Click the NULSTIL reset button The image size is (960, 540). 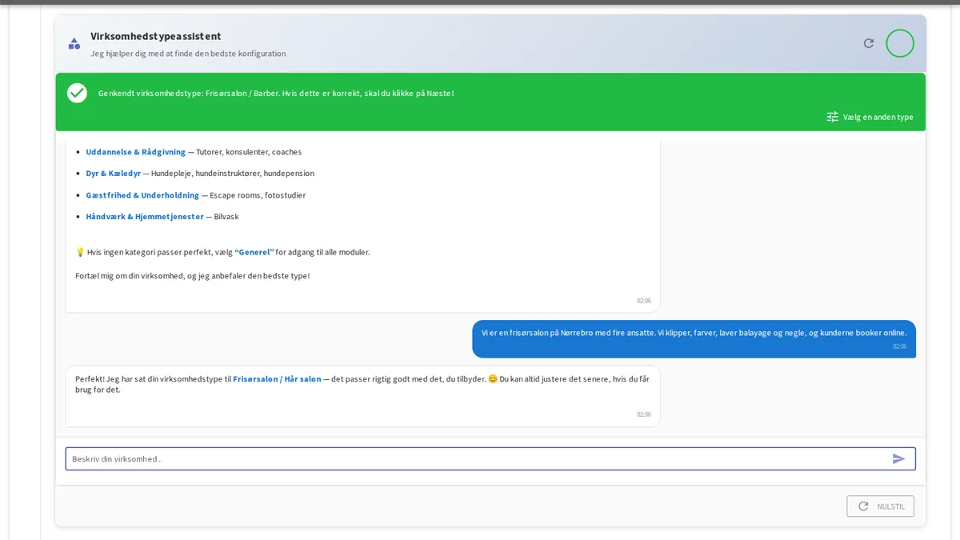pyautogui.click(x=880, y=506)
